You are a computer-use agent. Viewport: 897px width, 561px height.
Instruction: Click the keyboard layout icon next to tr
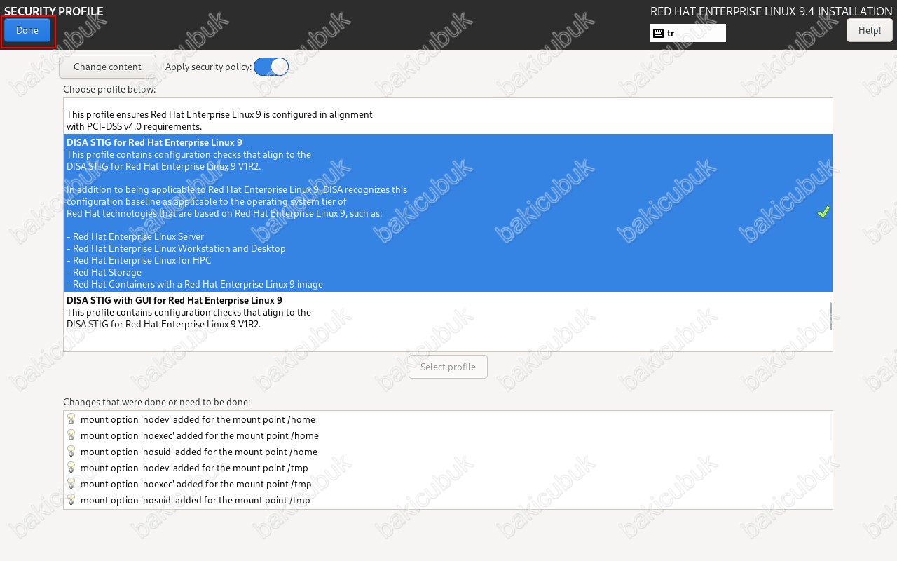tap(658, 33)
